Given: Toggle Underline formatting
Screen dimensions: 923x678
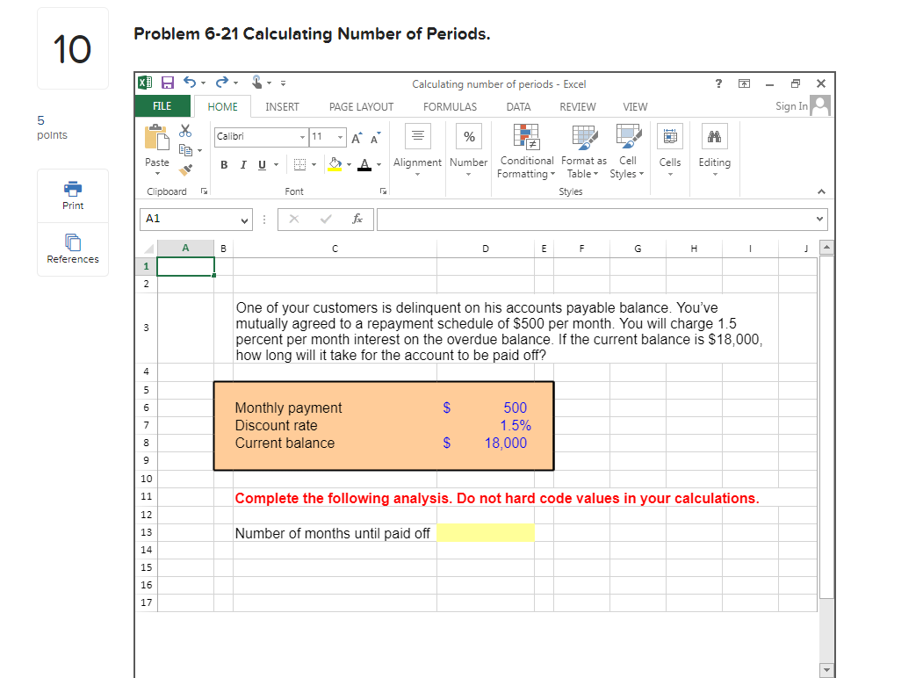Looking at the screenshot, I should click(262, 164).
